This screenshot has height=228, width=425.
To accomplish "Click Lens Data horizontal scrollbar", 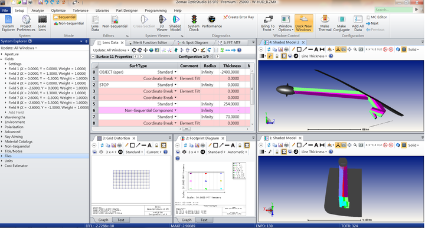I will pos(187,129).
